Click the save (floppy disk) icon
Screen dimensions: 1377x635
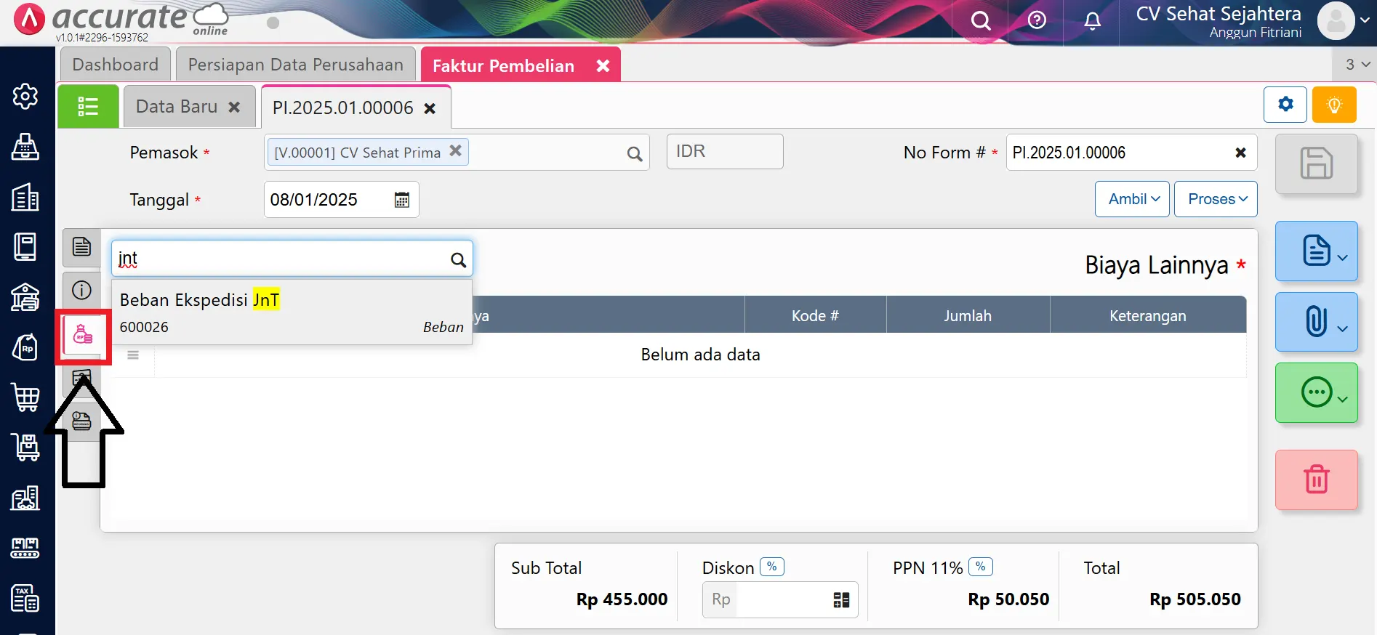[1316, 163]
